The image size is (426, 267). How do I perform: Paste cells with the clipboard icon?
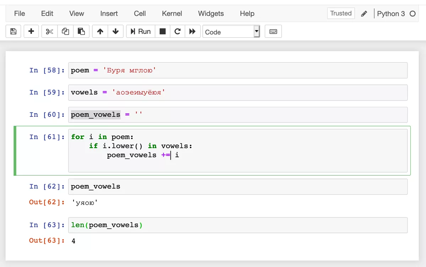point(81,31)
